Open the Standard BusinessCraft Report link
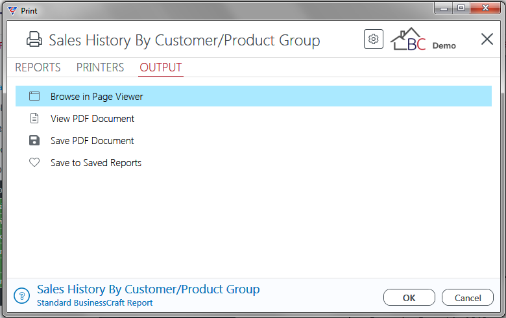The width and height of the screenshot is (506, 318). click(95, 303)
